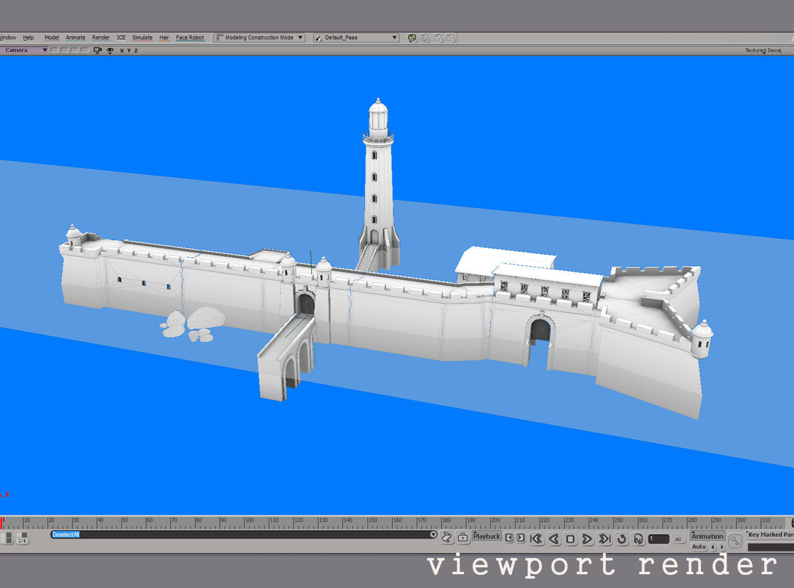The image size is (794, 588).
Task: Click frame 100 on the timeline ruler
Action: [249, 521]
